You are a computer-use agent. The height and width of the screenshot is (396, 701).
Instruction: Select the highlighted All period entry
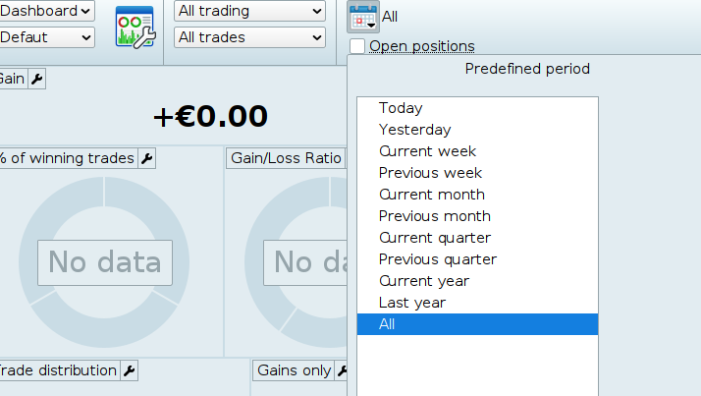(387, 324)
